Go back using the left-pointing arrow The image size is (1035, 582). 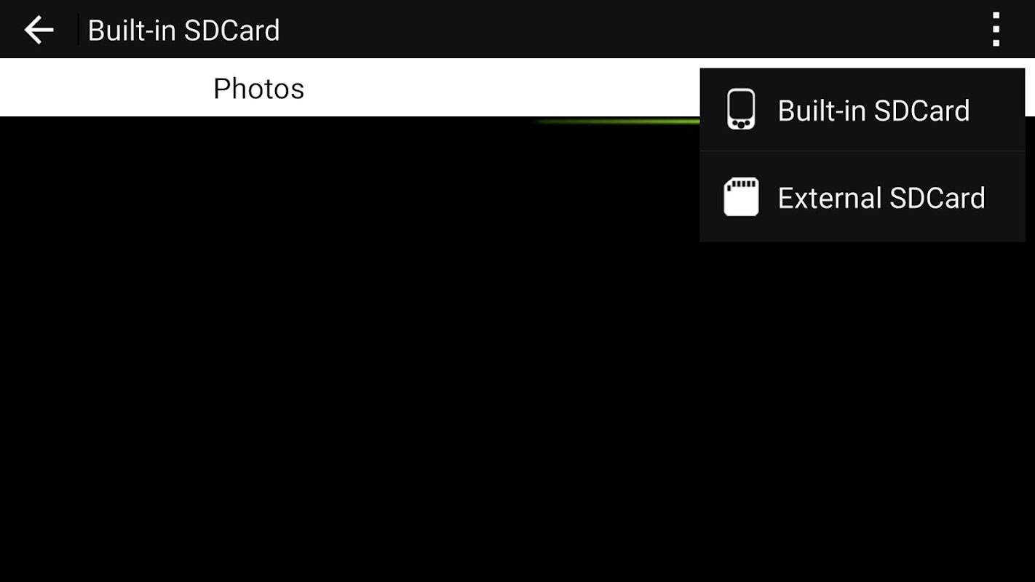tap(39, 30)
